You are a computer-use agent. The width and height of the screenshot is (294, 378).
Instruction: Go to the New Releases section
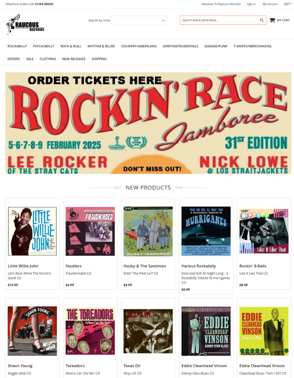(x=74, y=59)
